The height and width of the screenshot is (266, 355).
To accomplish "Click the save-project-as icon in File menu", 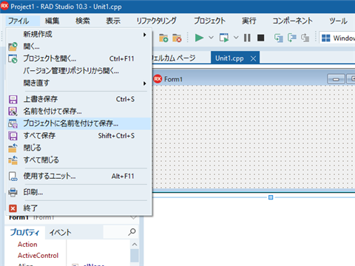I will pos(13,123).
